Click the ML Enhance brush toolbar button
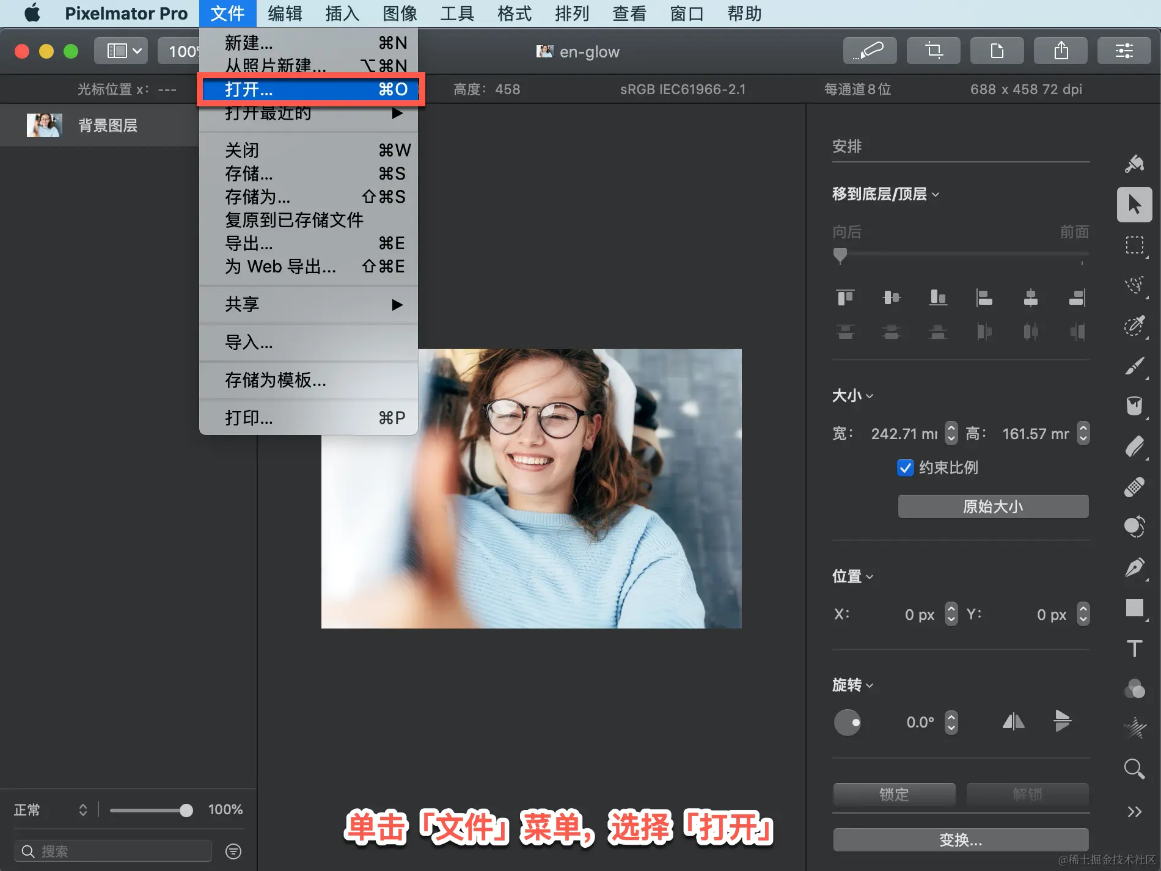Screen dimensions: 1161x871 [x=870, y=51]
